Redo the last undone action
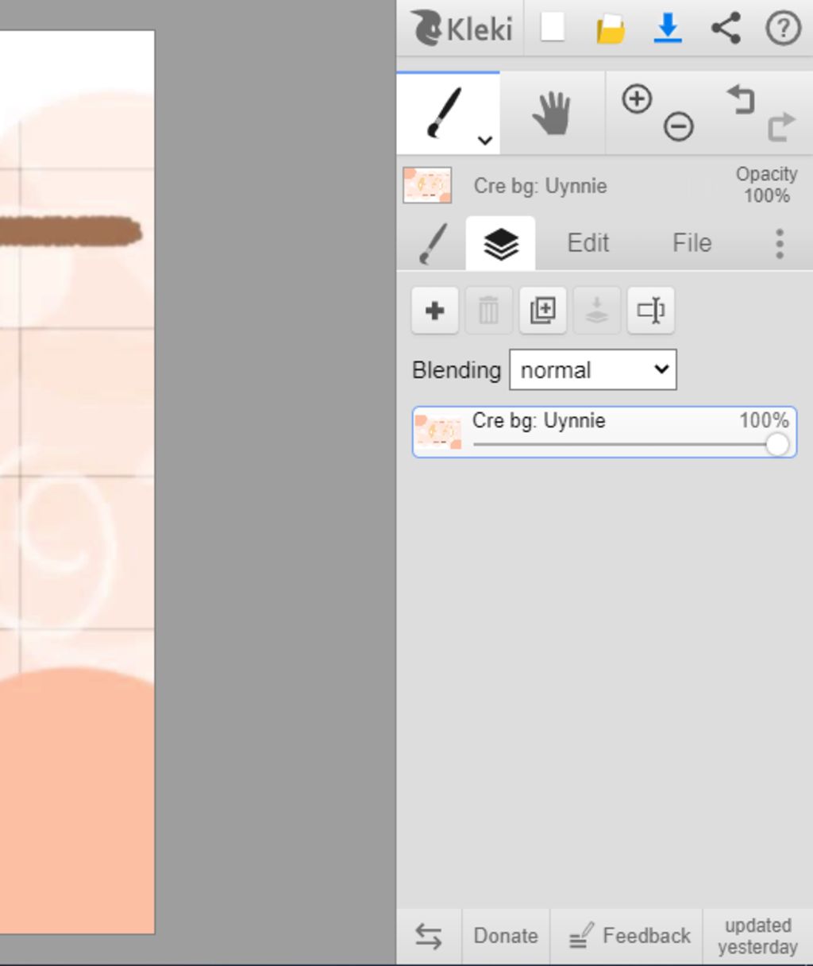The height and width of the screenshot is (966, 813). (781, 126)
